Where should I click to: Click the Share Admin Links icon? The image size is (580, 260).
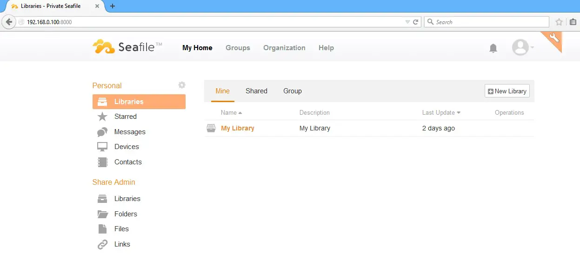102,244
